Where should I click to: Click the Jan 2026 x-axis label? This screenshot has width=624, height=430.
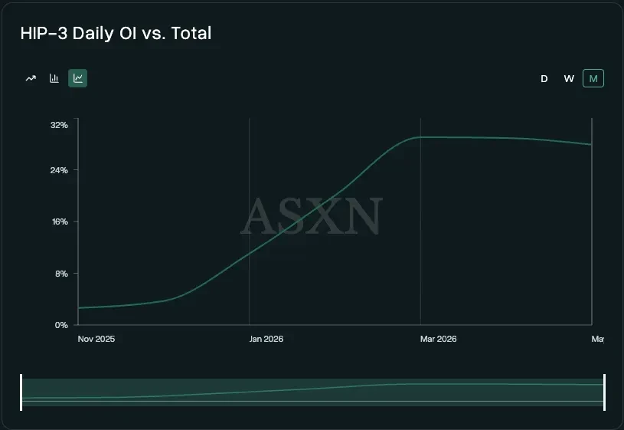click(x=266, y=339)
